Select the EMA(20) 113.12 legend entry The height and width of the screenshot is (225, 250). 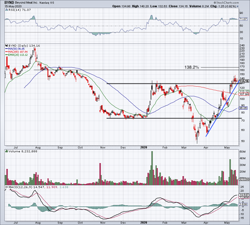point(17,55)
